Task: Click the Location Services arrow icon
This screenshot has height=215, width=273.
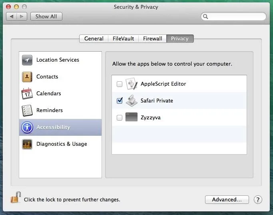Action: click(x=27, y=60)
